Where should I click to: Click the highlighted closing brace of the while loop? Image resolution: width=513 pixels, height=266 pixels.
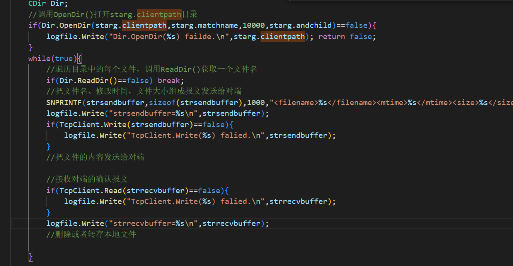[x=31, y=256]
